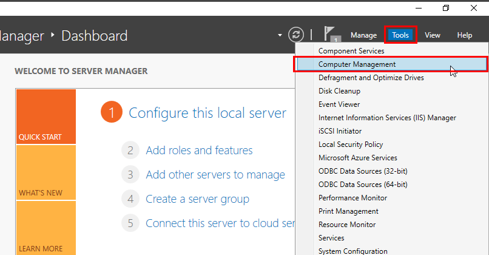The image size is (489, 255).
Task: Click Add roles and features
Action: tap(199, 150)
